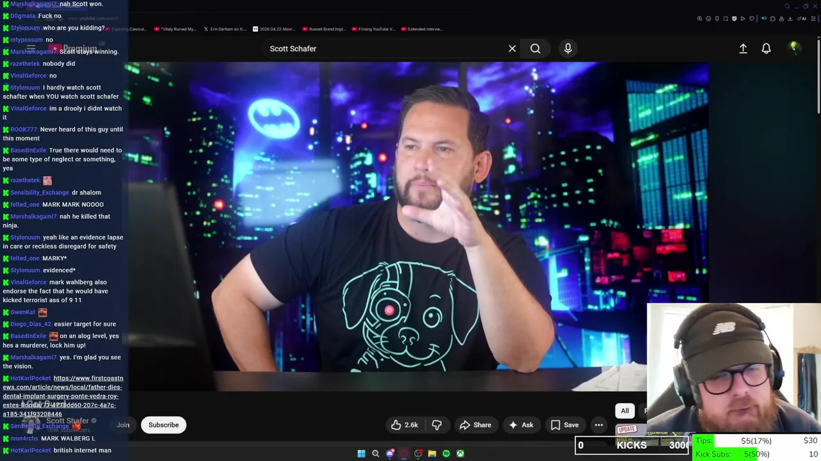Open more actions ellipsis menu
Screen dimensions: 821x461
(x=598, y=425)
